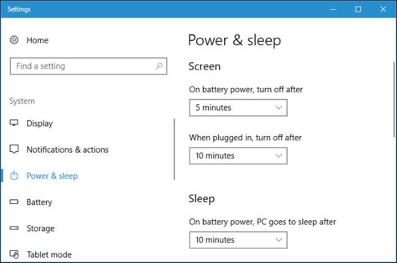Screen dimensions: 397x263
Task: Click the Home gear icon
Action: [x=15, y=40]
